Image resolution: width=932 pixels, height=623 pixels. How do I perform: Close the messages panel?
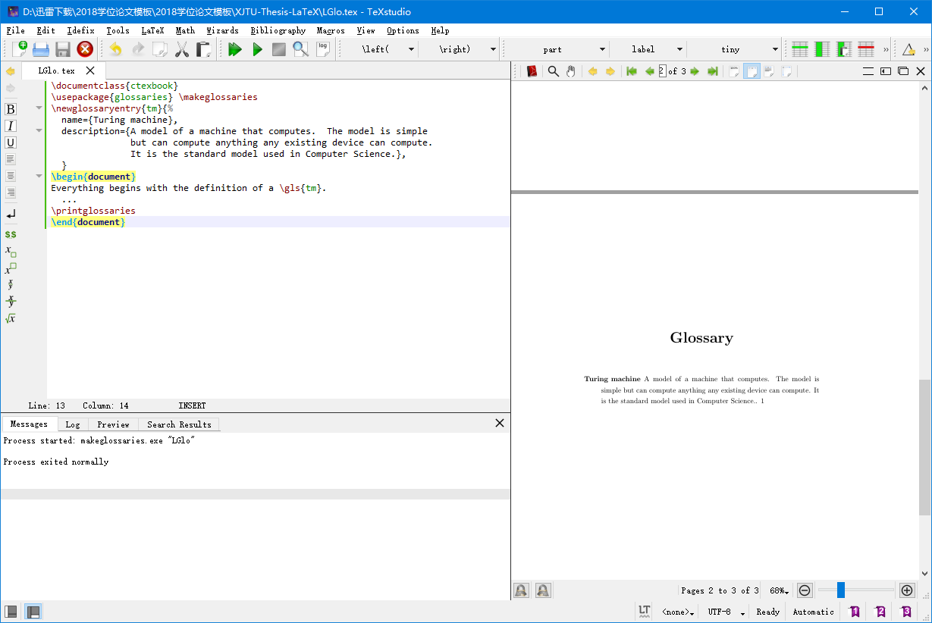(x=500, y=423)
